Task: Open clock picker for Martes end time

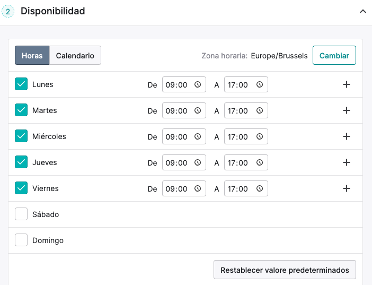Action: [260, 110]
